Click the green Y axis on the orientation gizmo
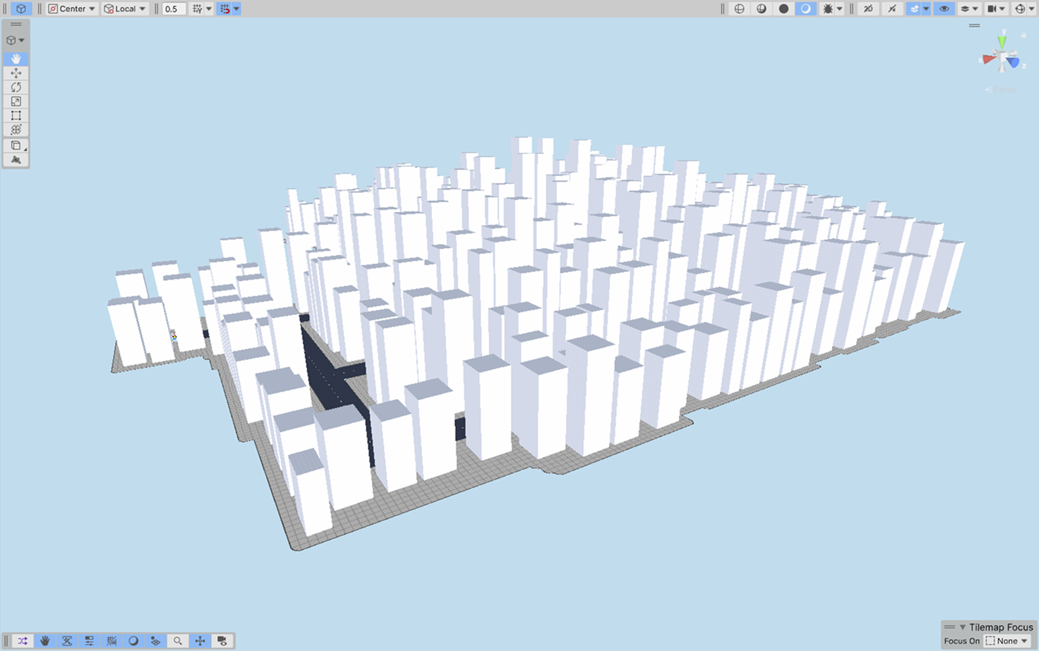The height and width of the screenshot is (651, 1039). click(x=1002, y=42)
